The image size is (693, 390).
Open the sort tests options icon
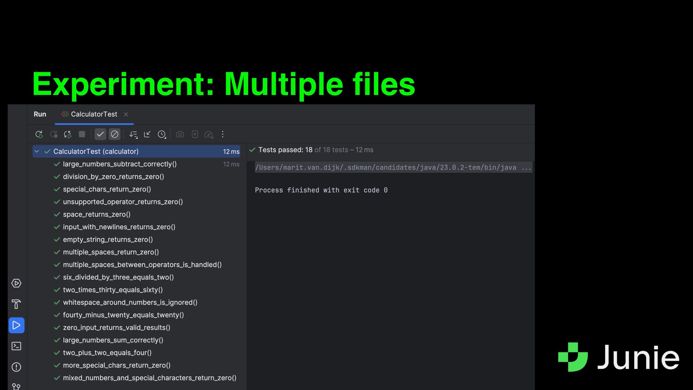coord(133,134)
